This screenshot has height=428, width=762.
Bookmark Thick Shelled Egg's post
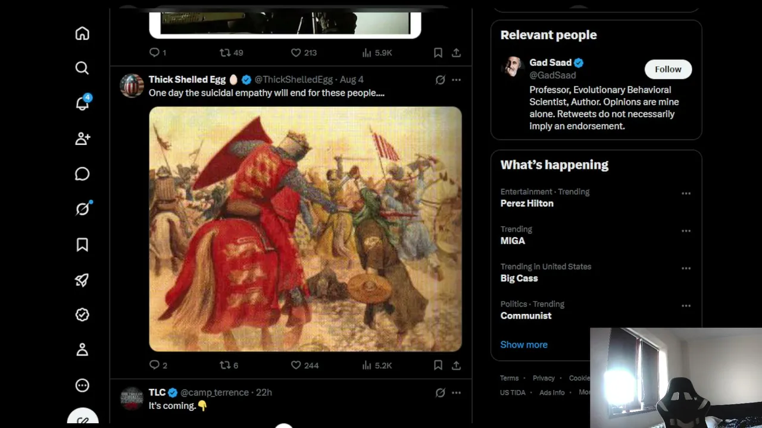pos(438,365)
